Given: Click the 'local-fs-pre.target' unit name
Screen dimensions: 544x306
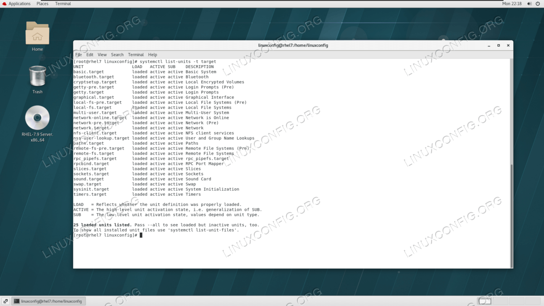Looking at the screenshot, I should 97,102.
